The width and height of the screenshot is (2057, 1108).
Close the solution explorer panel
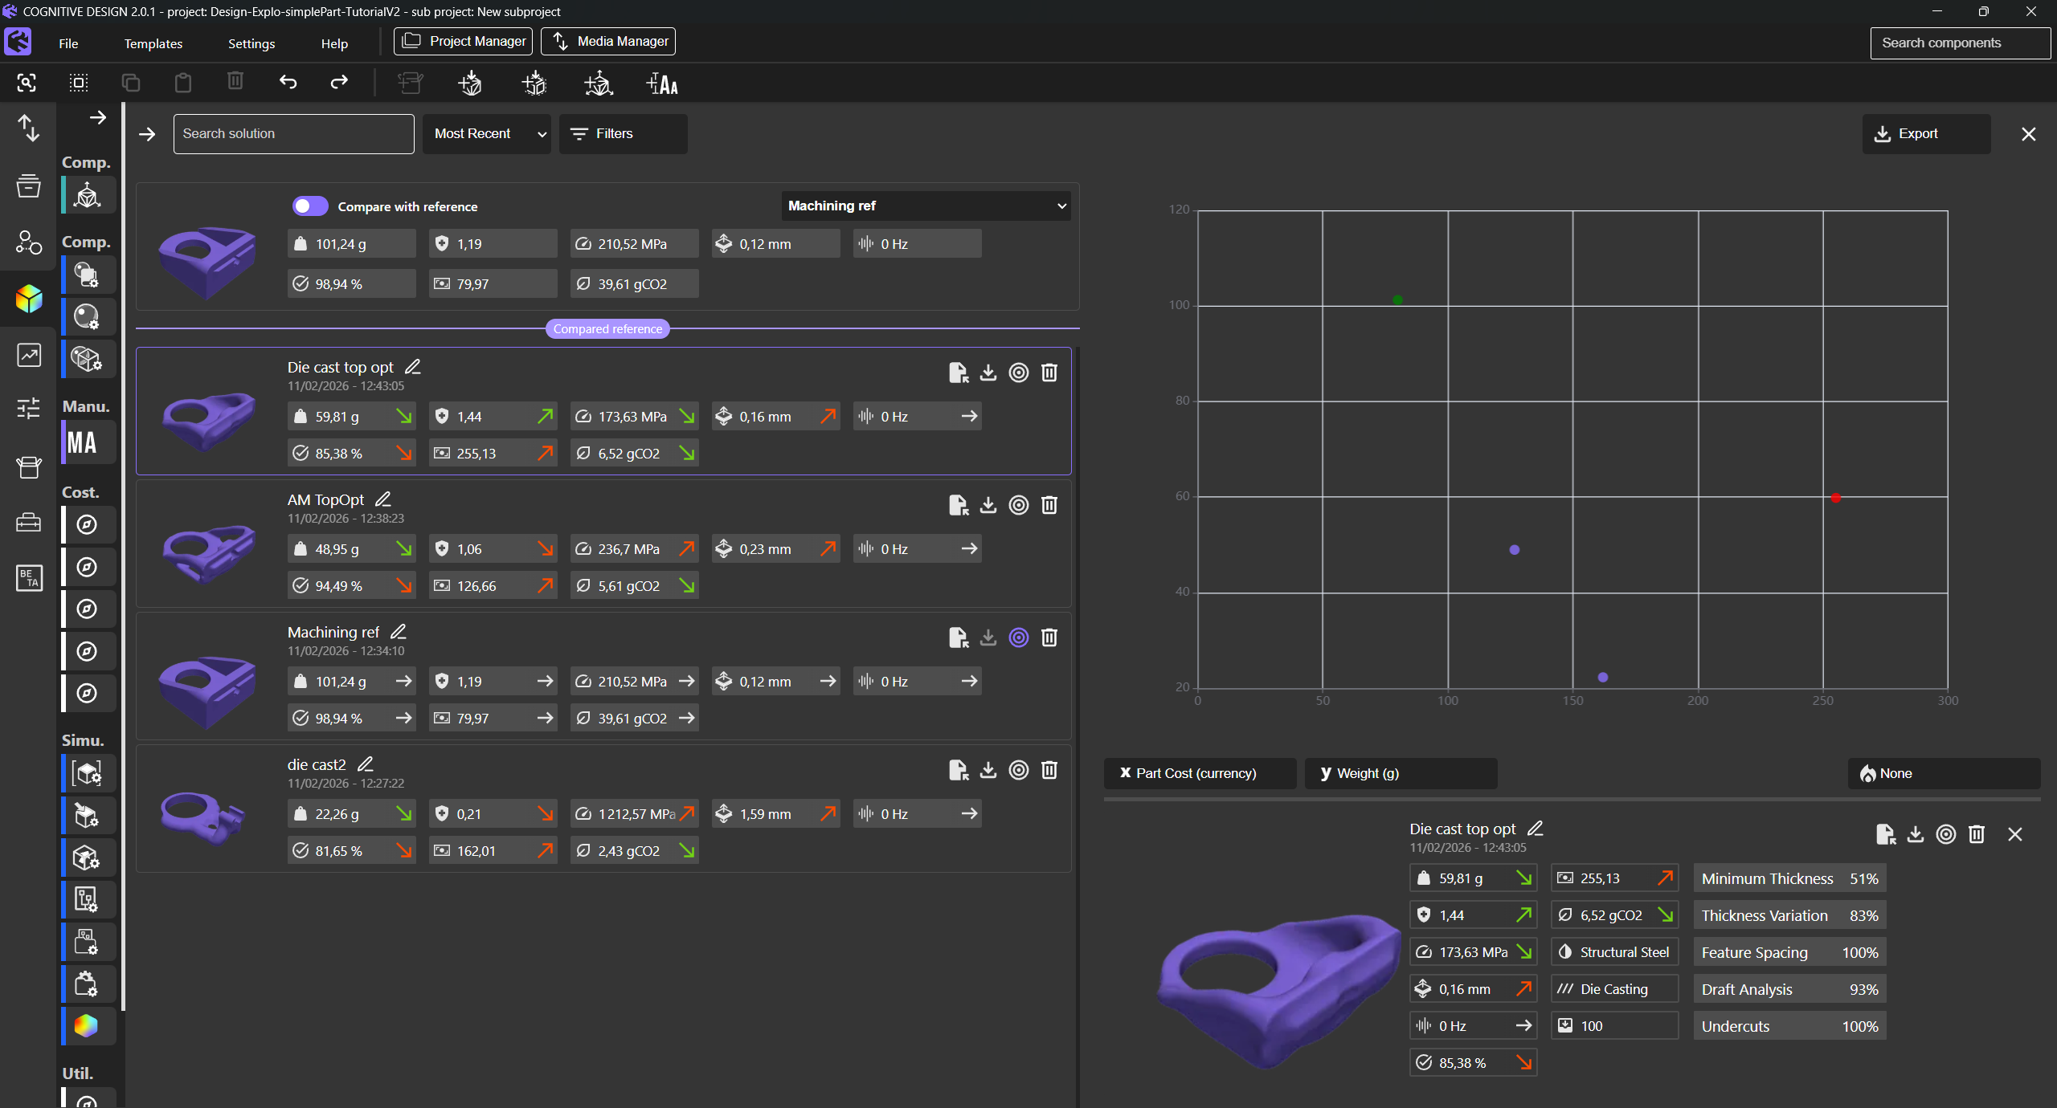tap(2029, 134)
